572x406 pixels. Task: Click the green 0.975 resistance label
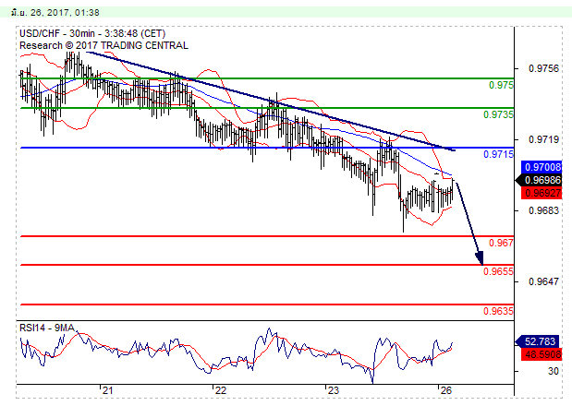501,85
